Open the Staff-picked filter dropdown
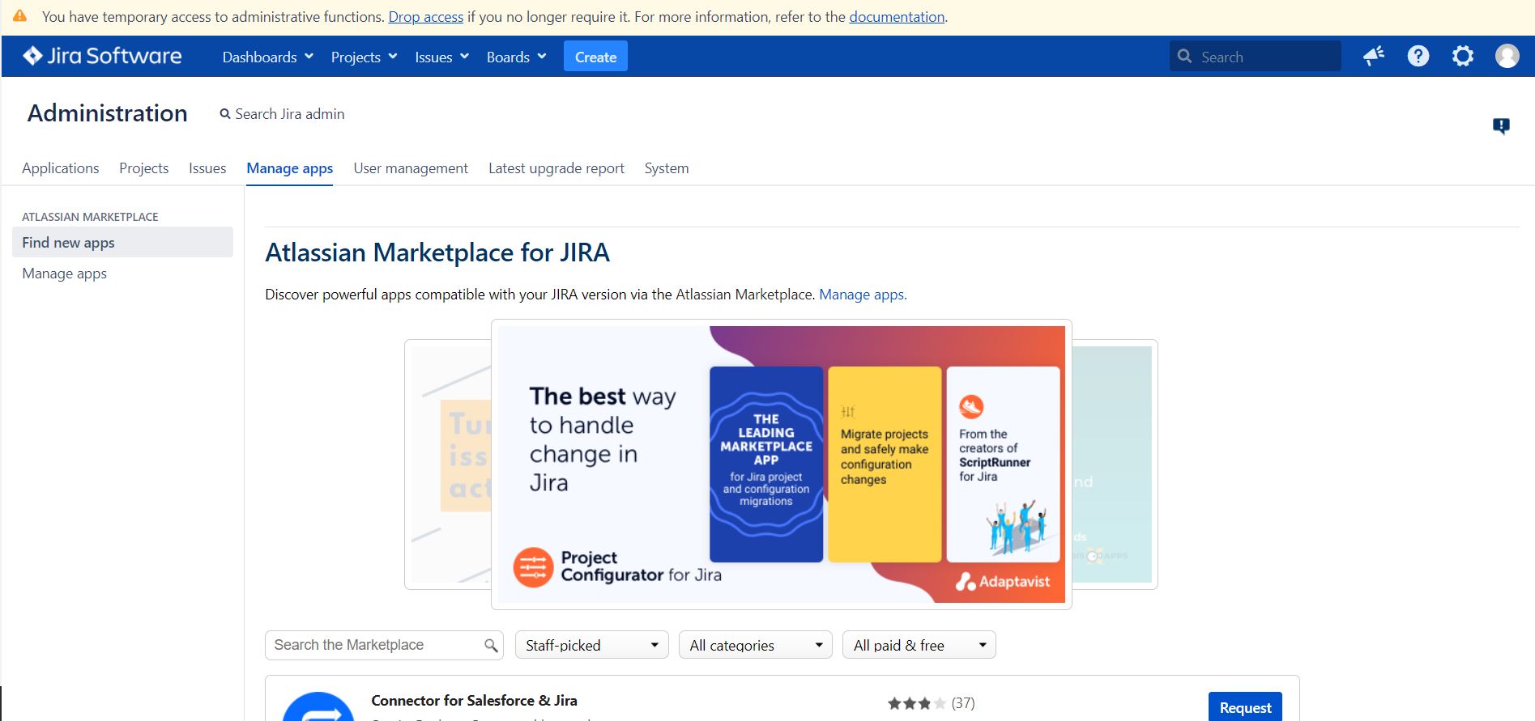The width and height of the screenshot is (1535, 721). pyautogui.click(x=592, y=645)
